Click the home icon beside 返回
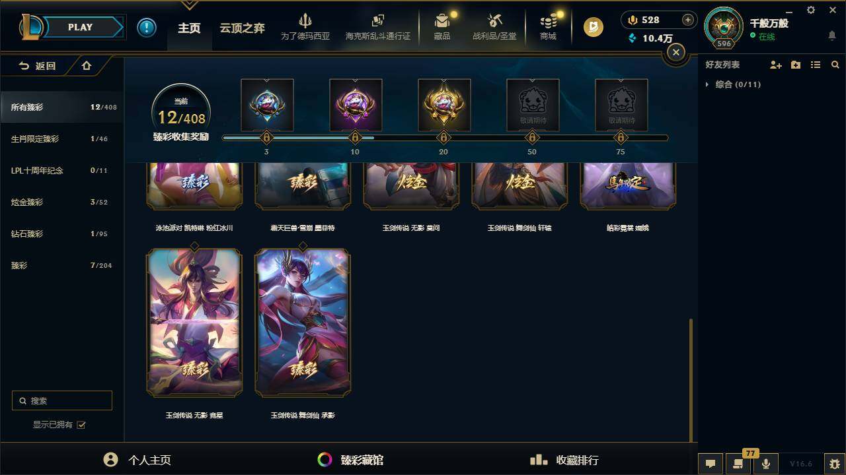The image size is (846, 475). [87, 65]
